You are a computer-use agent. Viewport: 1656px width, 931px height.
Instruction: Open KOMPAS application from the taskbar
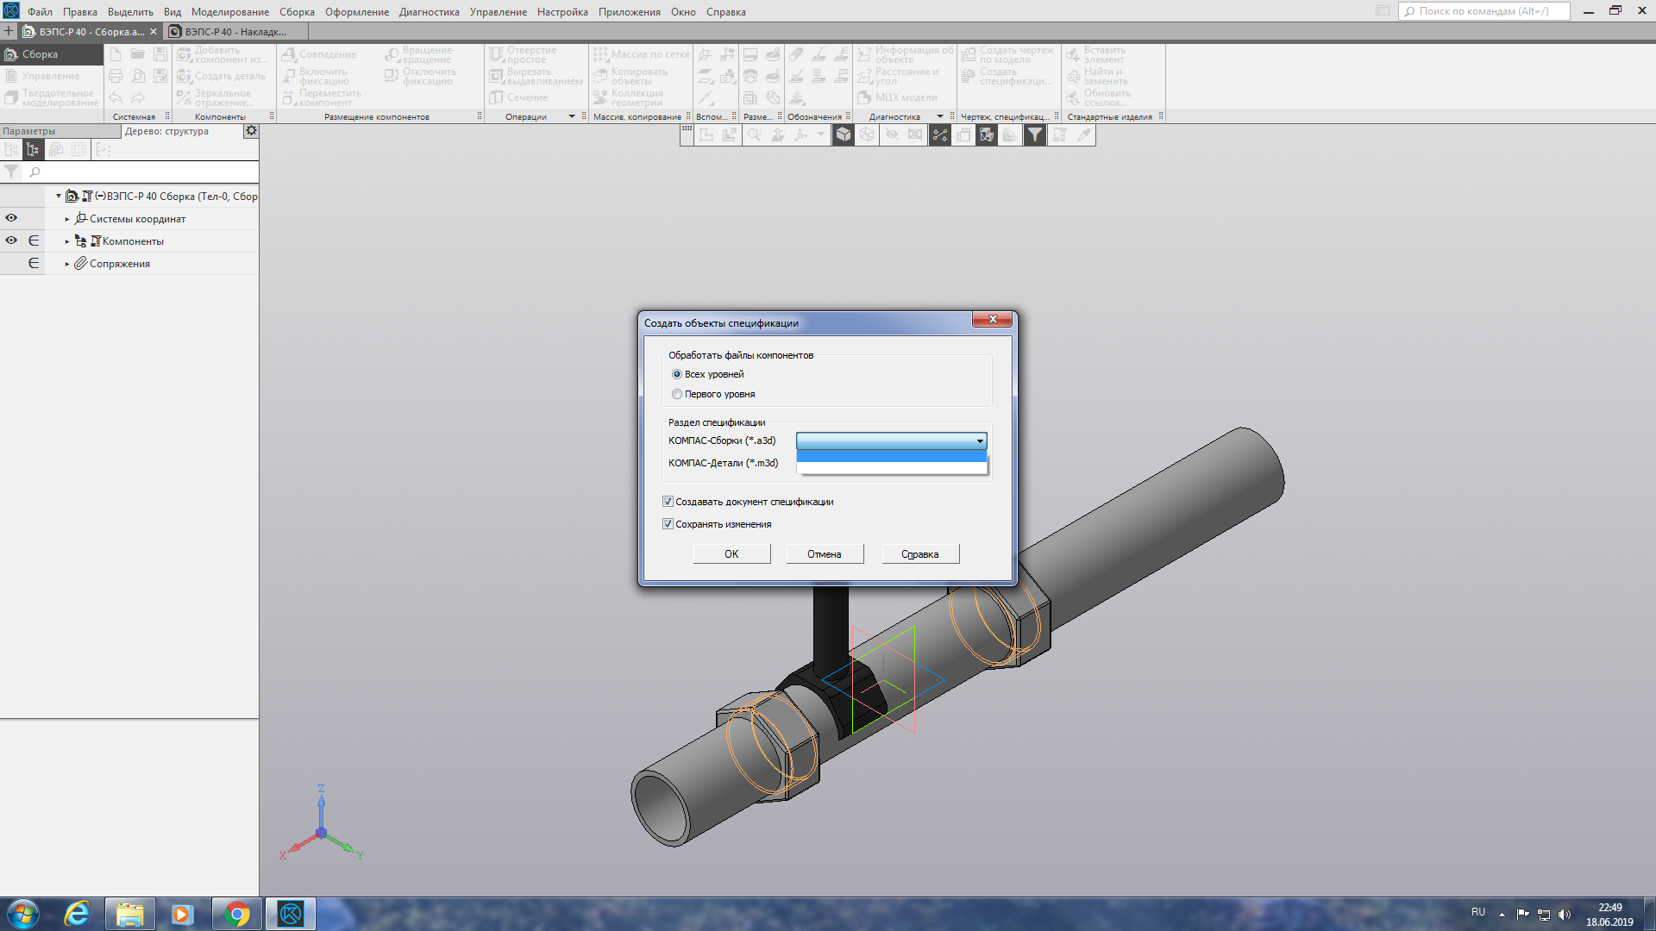tap(291, 913)
